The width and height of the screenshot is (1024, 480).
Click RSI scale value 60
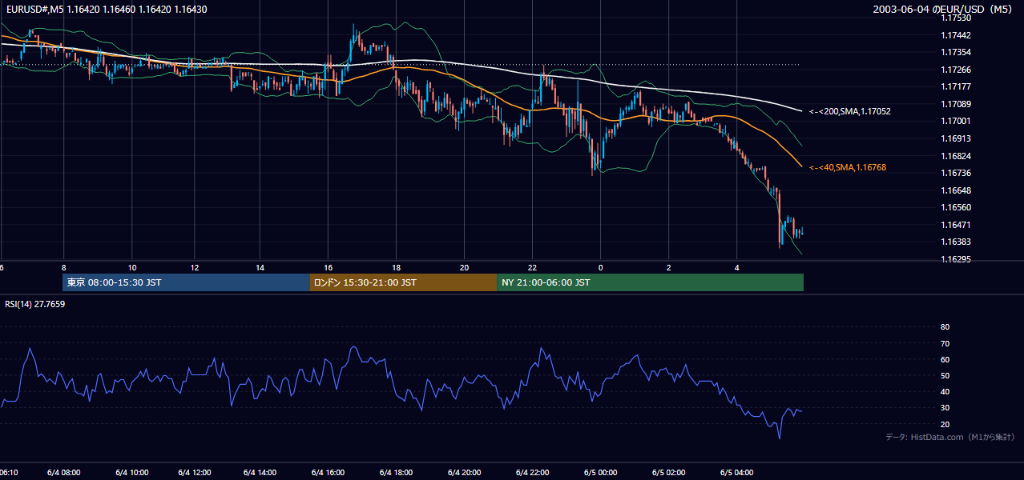click(x=945, y=359)
